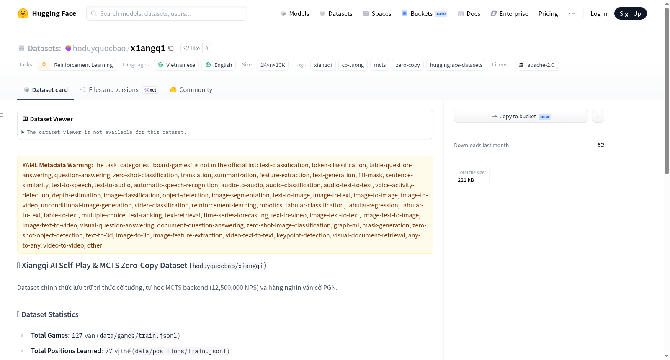Click the search magnifier icon

(x=94, y=13)
